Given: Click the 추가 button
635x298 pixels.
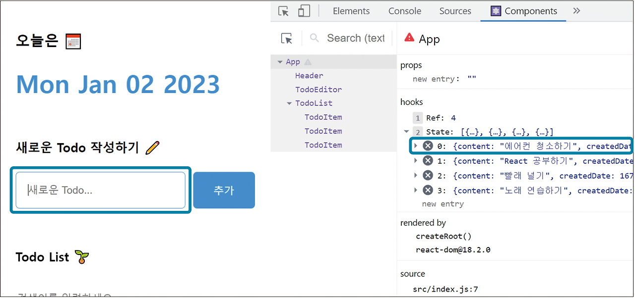Looking at the screenshot, I should [x=224, y=190].
